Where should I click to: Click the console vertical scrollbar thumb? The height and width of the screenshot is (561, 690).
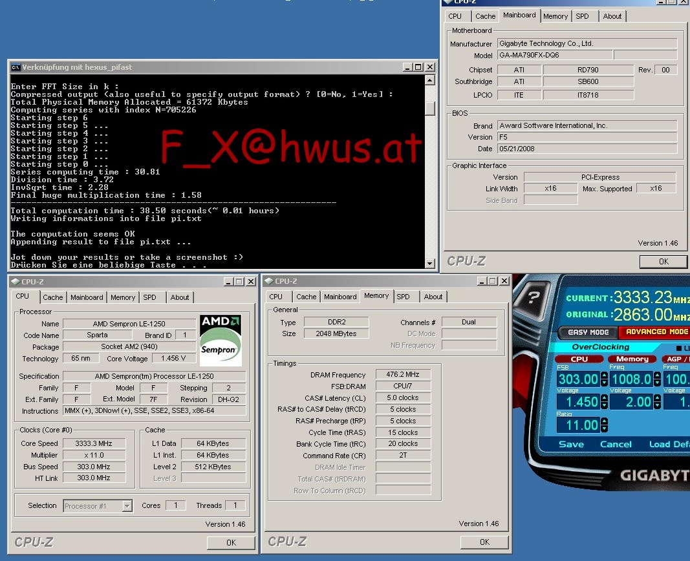[x=430, y=108]
